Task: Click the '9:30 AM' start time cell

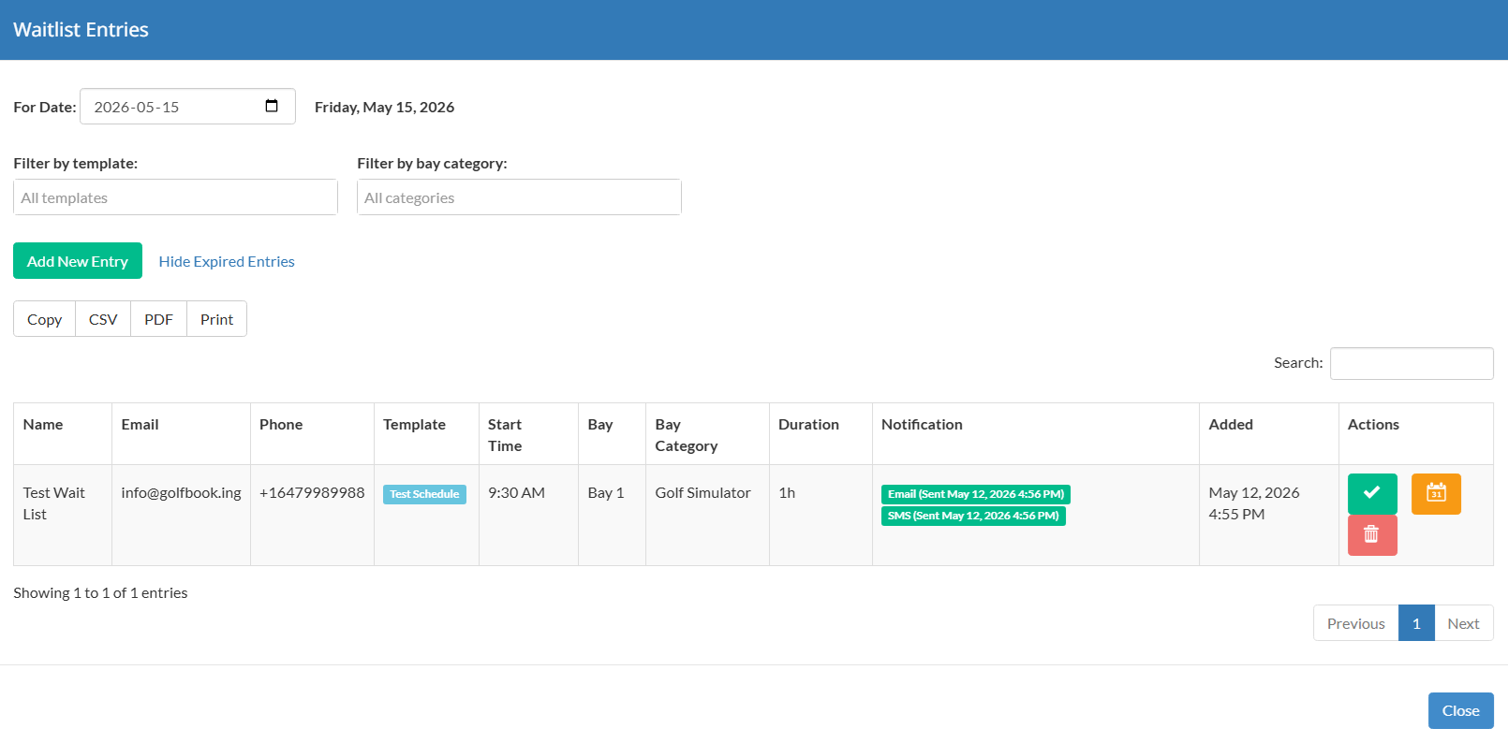Action: click(528, 515)
